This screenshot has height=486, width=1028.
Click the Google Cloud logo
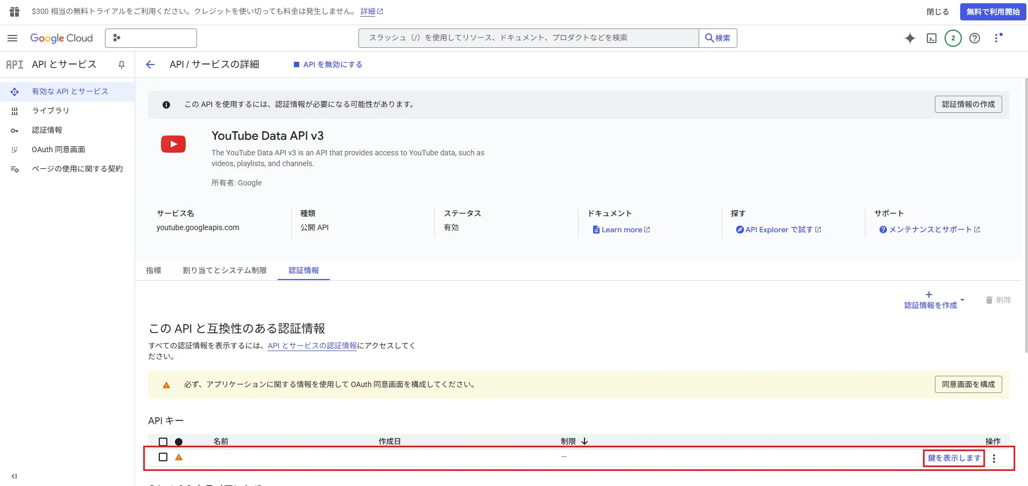(x=61, y=38)
